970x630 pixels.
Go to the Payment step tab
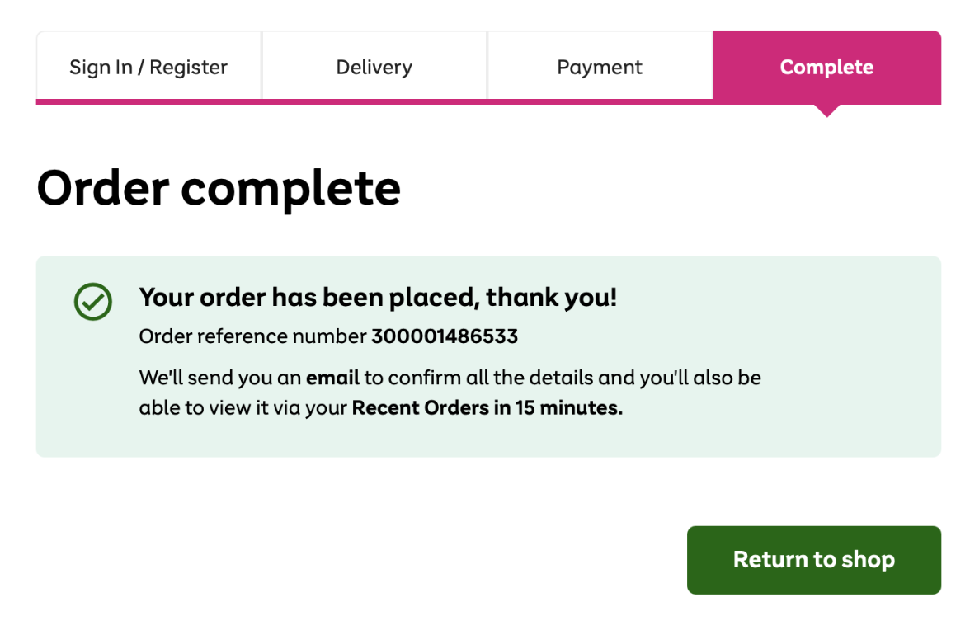coord(600,67)
